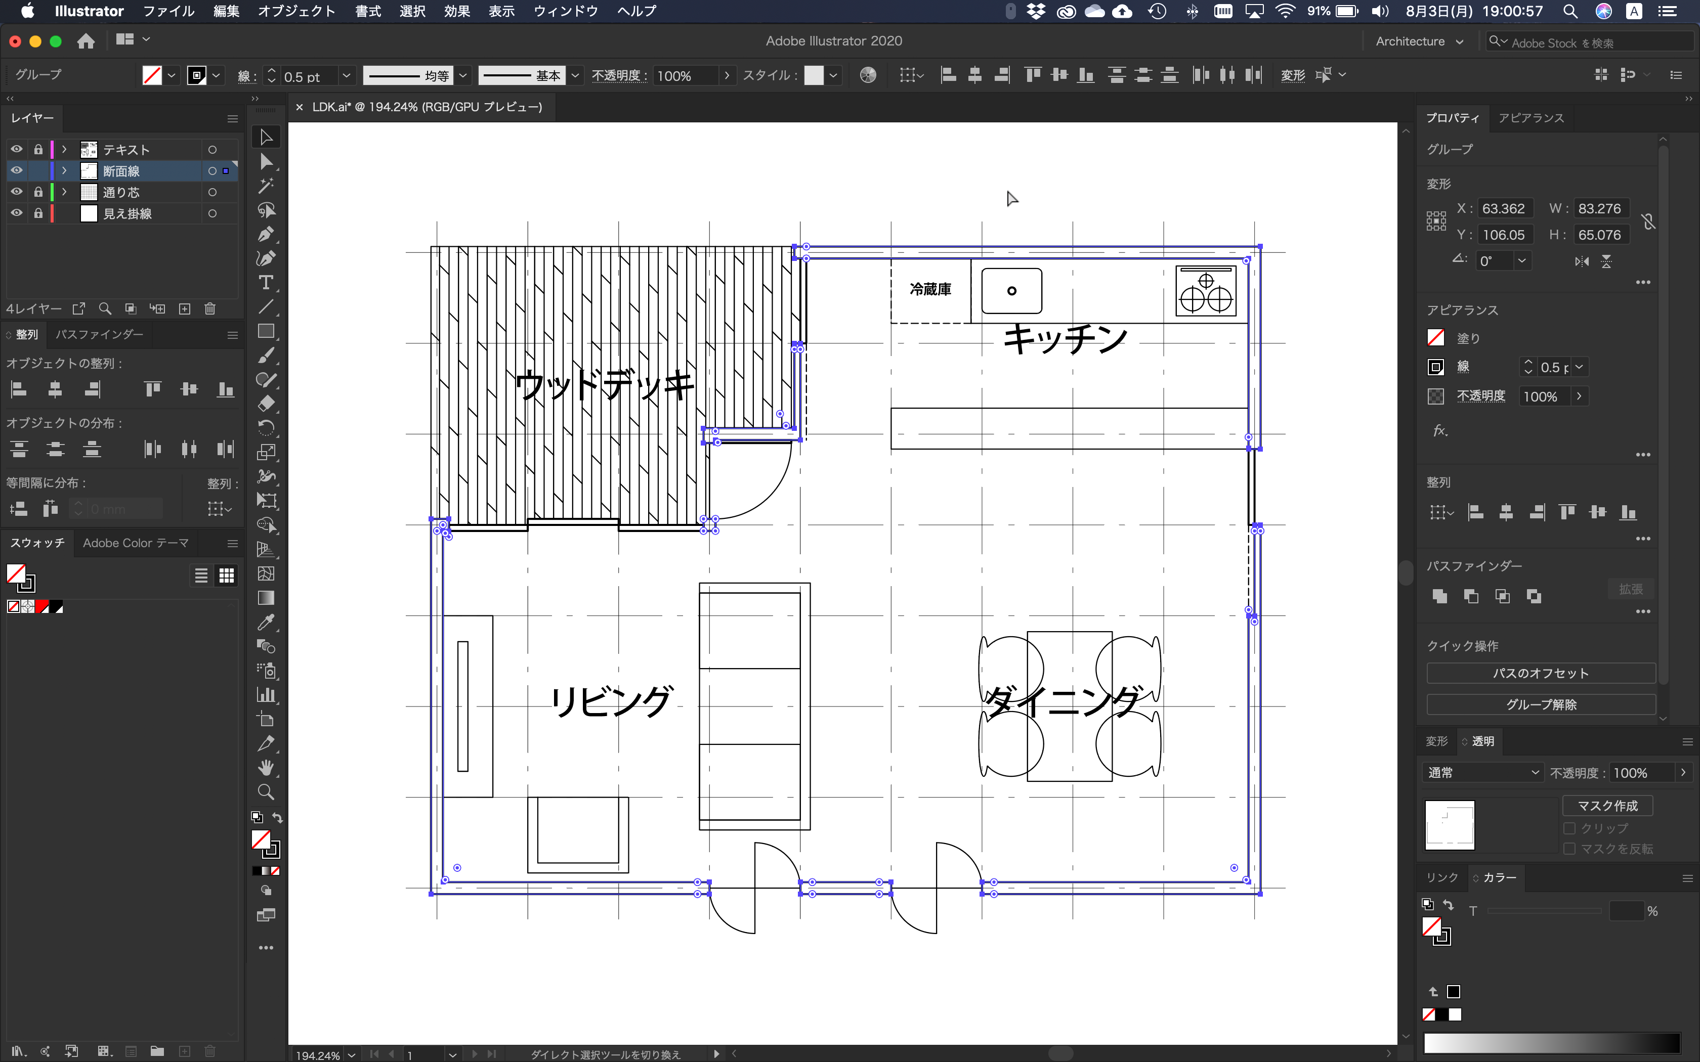
Task: Activate the Rectangle tool
Action: pos(266,331)
